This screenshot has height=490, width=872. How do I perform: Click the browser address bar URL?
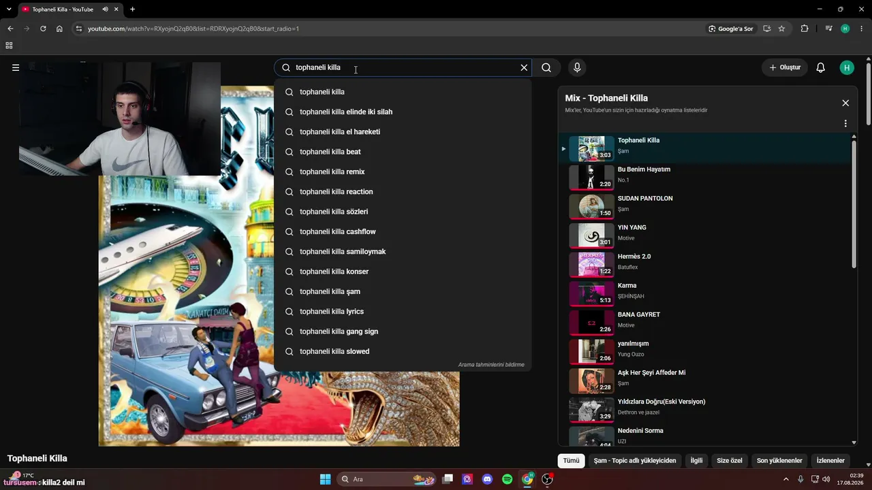(193, 29)
